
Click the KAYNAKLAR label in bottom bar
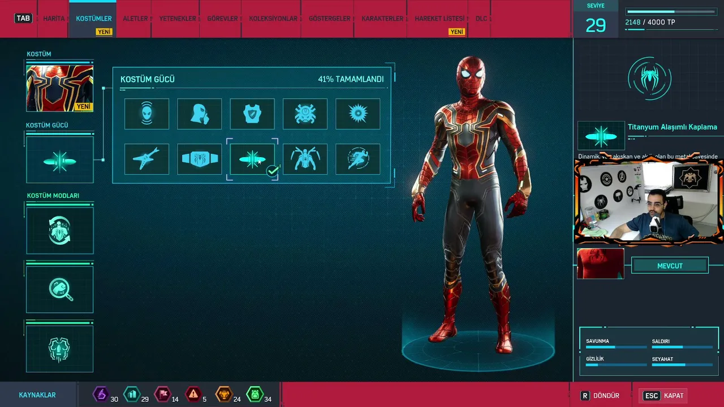37,395
